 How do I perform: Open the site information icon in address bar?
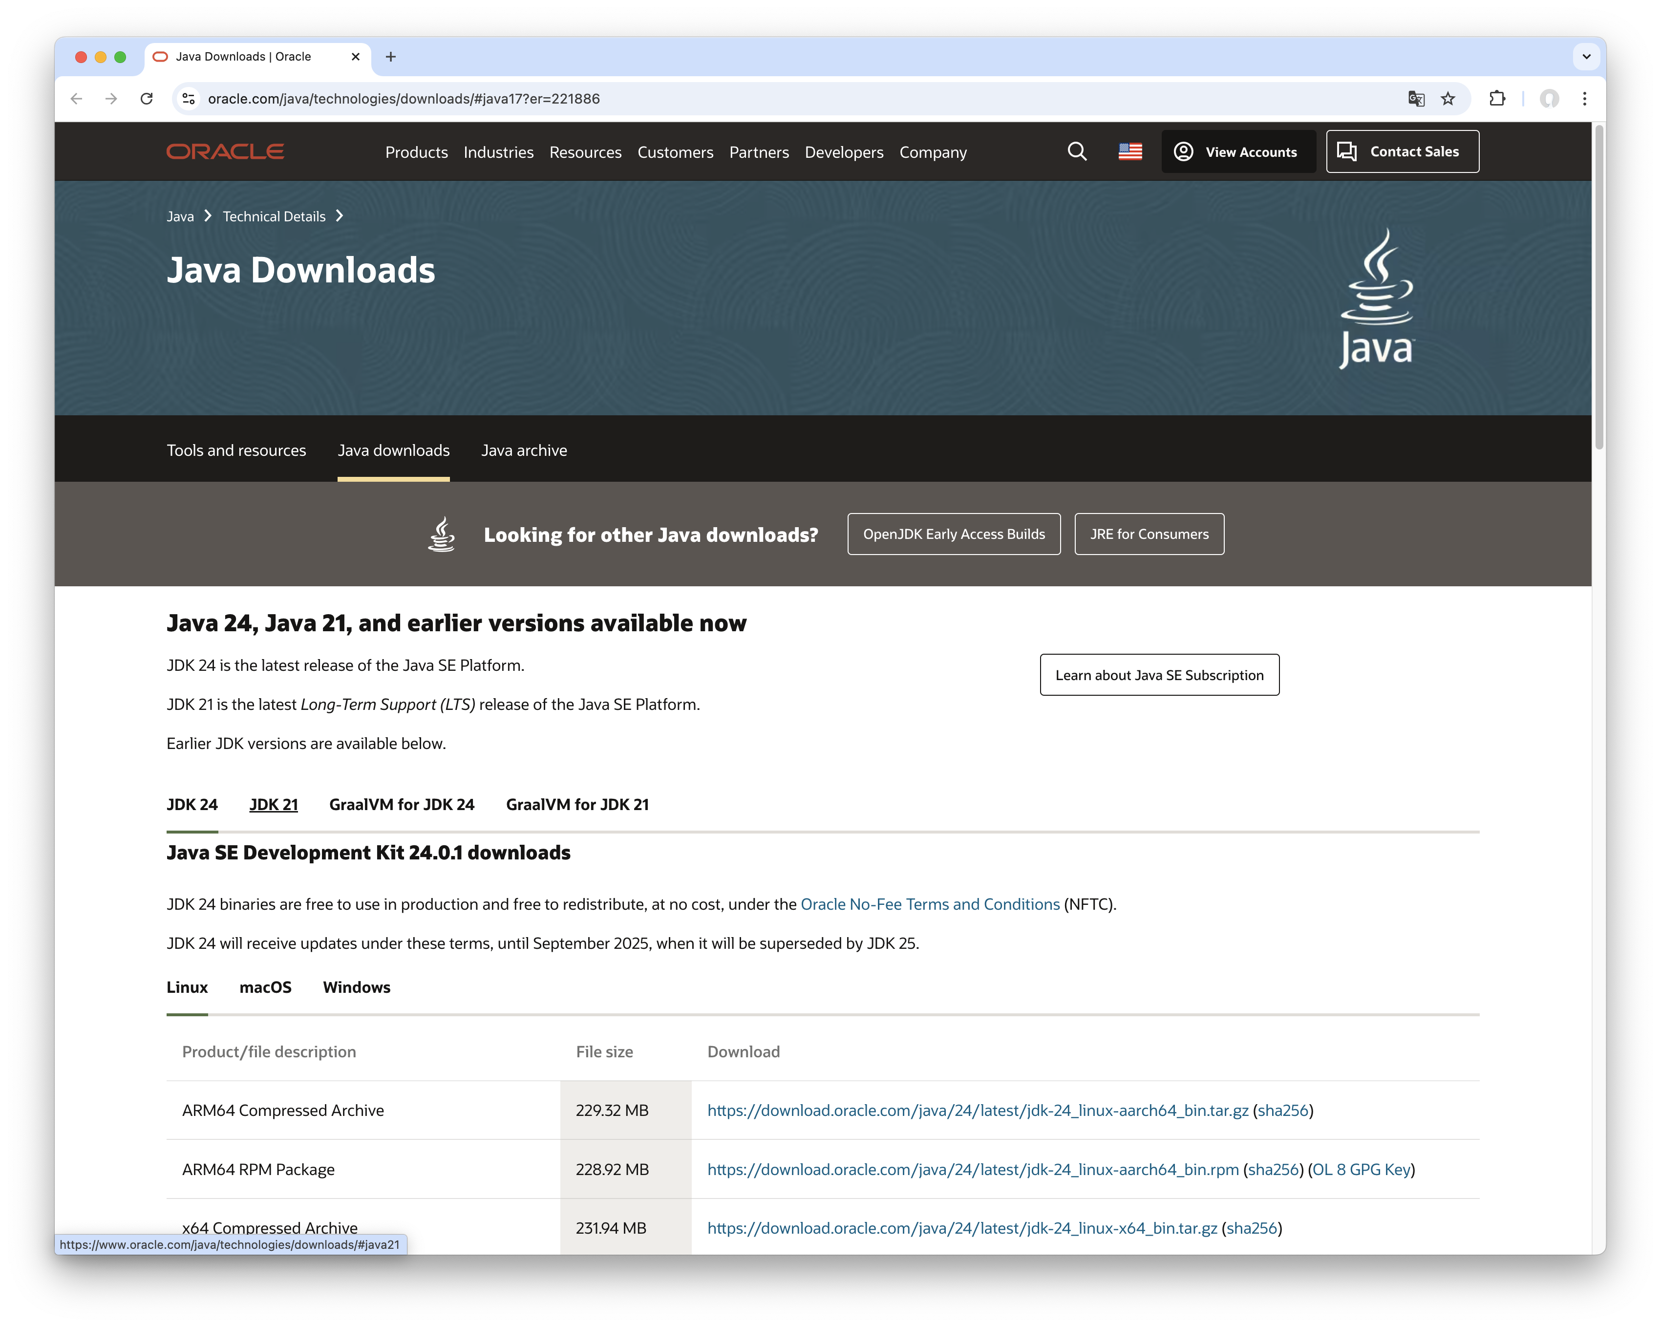pos(189,99)
